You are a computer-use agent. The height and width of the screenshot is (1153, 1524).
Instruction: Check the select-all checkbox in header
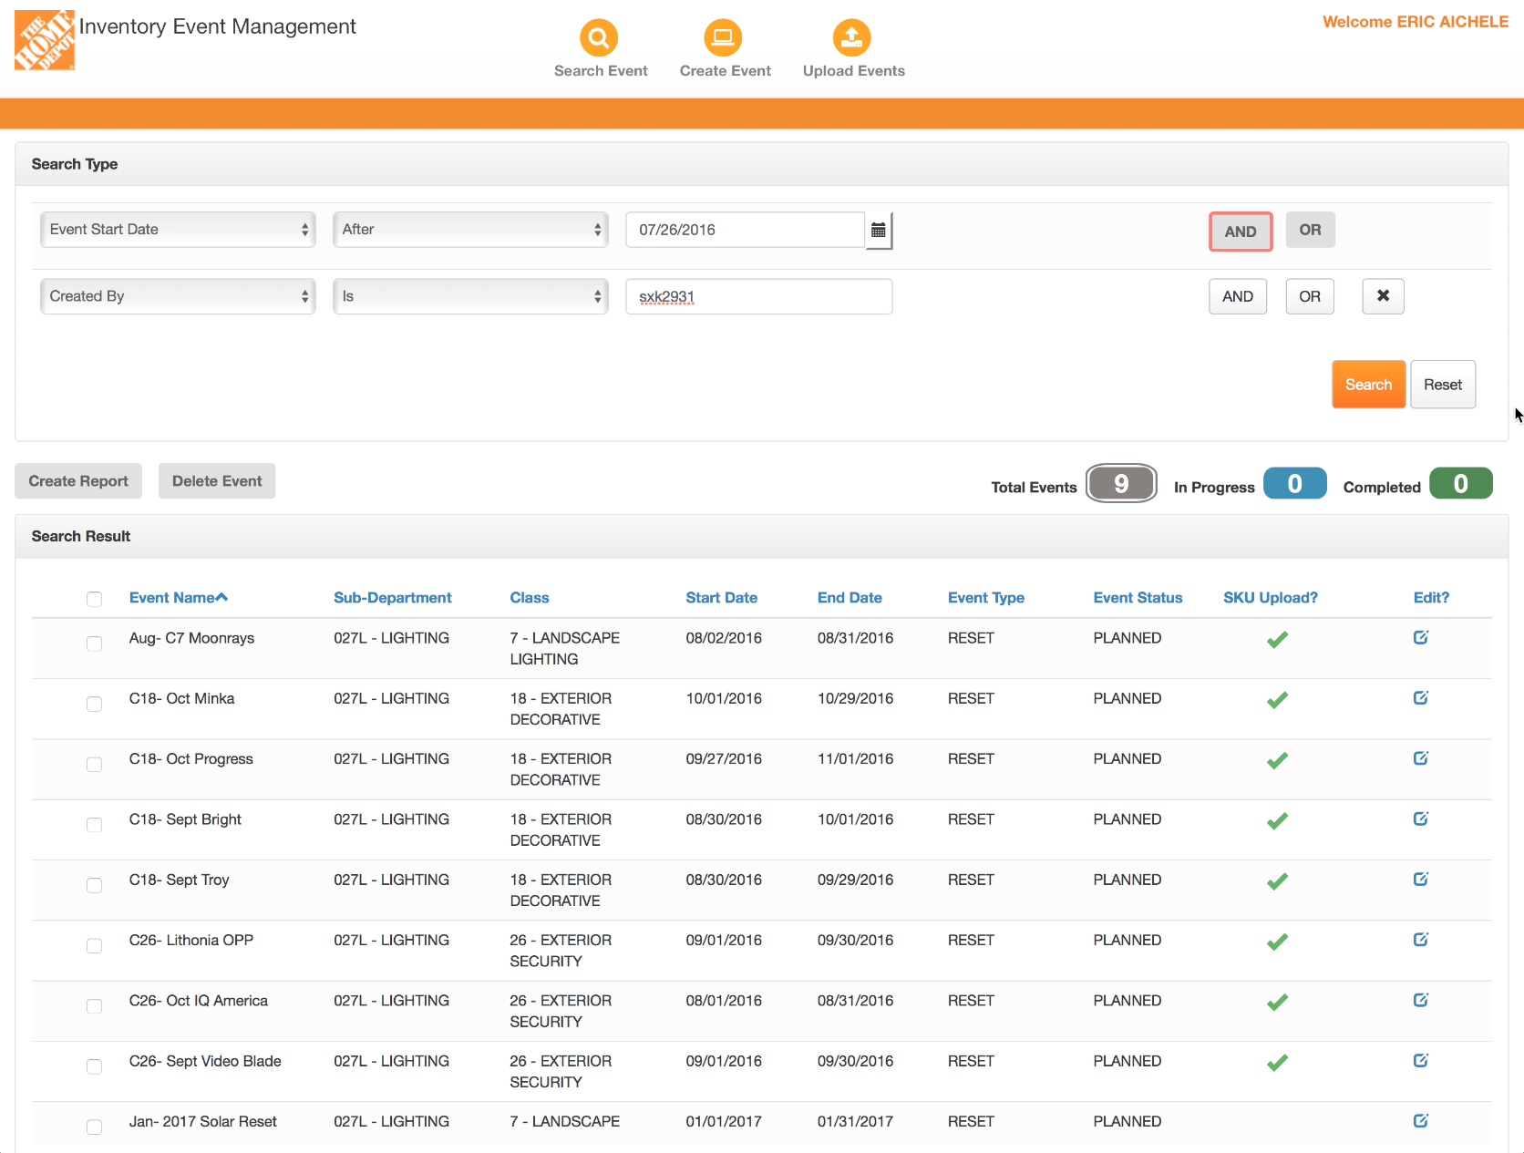94,599
